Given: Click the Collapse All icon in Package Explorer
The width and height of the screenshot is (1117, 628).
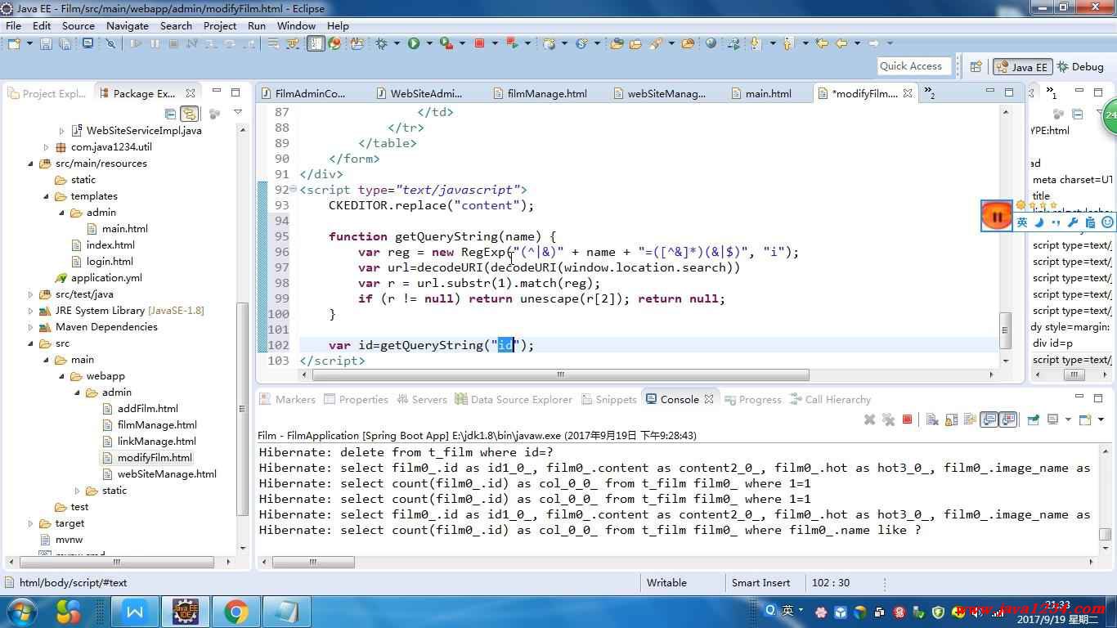Looking at the screenshot, I should [x=170, y=114].
